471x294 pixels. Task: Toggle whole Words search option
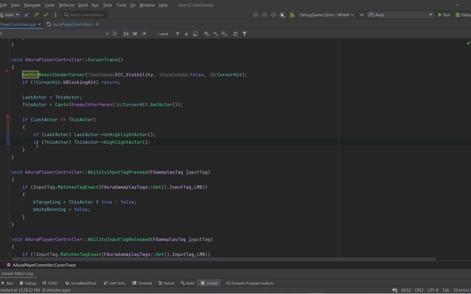[x=135, y=34]
